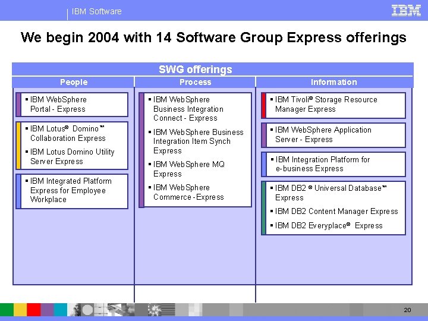Click the red bar beside Tivoli box

point(264,105)
